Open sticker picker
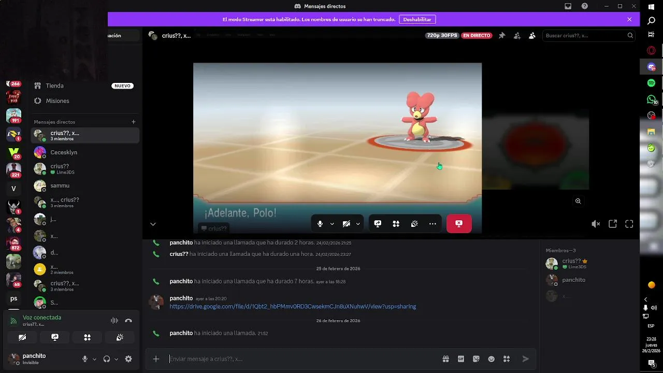 point(476,358)
